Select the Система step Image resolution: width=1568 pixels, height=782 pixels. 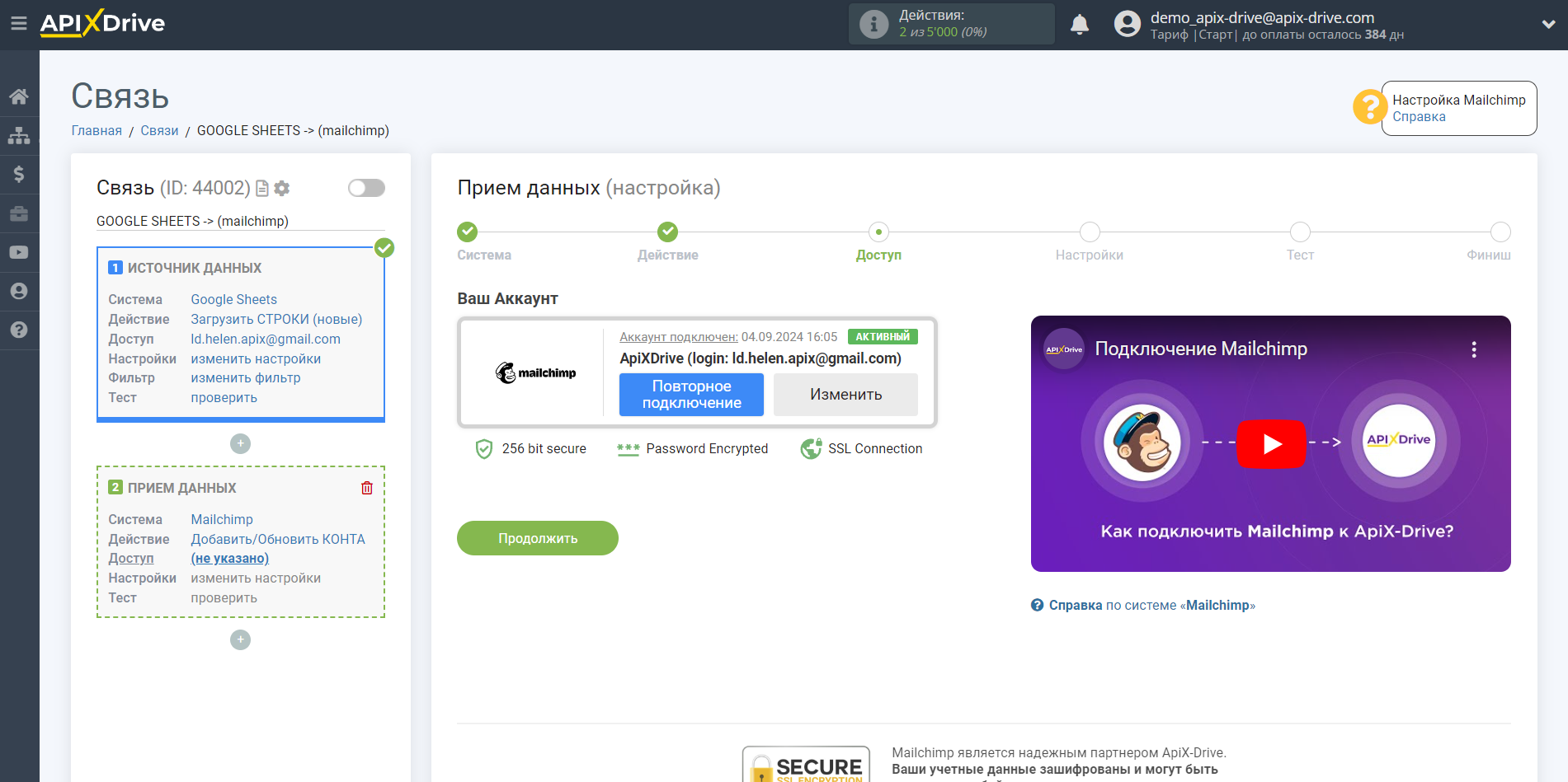[467, 232]
